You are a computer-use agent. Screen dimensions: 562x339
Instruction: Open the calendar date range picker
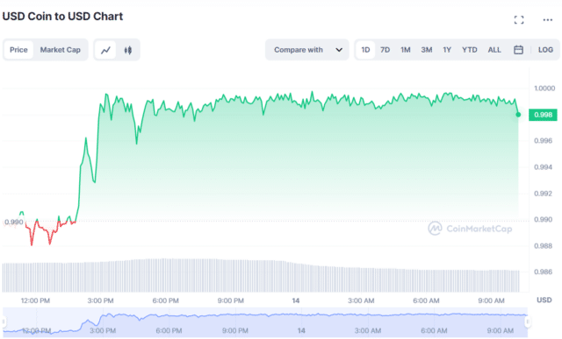point(518,50)
